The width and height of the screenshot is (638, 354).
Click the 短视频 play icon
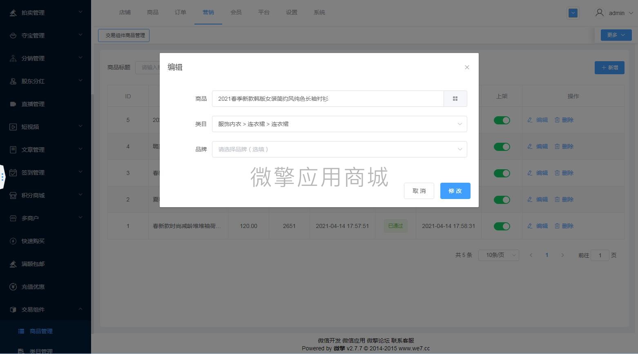pos(13,127)
